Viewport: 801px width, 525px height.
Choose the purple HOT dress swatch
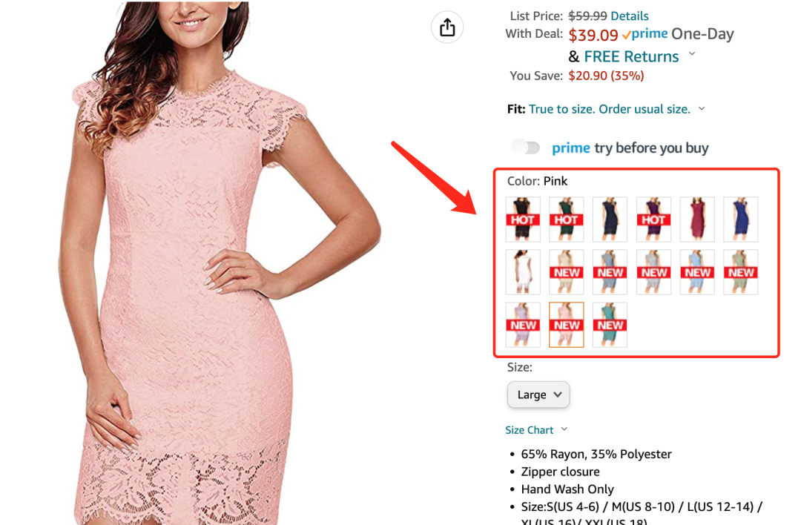pyautogui.click(x=653, y=219)
